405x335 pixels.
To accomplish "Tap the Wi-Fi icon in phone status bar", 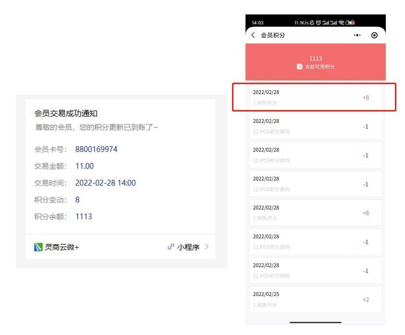I will (x=341, y=23).
